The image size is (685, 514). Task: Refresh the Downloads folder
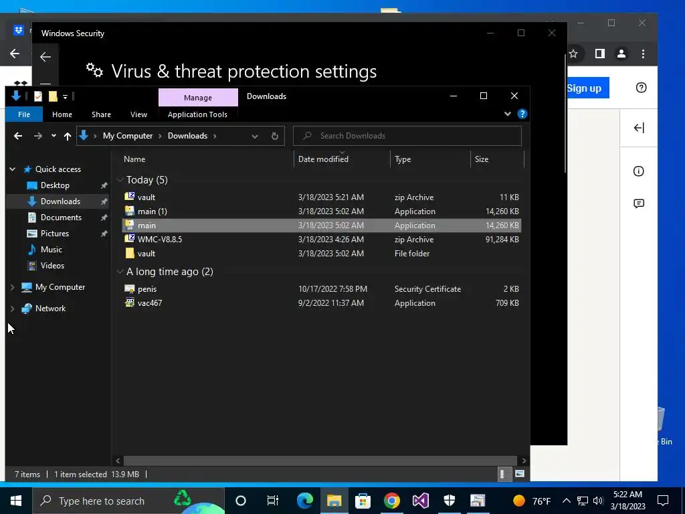[x=275, y=136]
